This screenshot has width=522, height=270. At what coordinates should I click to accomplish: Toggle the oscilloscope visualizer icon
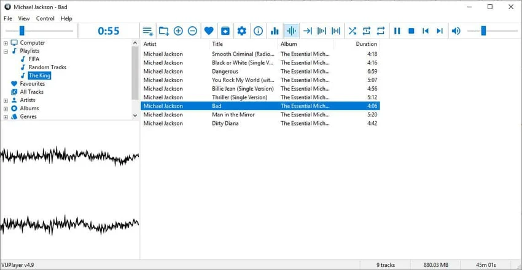point(291,31)
